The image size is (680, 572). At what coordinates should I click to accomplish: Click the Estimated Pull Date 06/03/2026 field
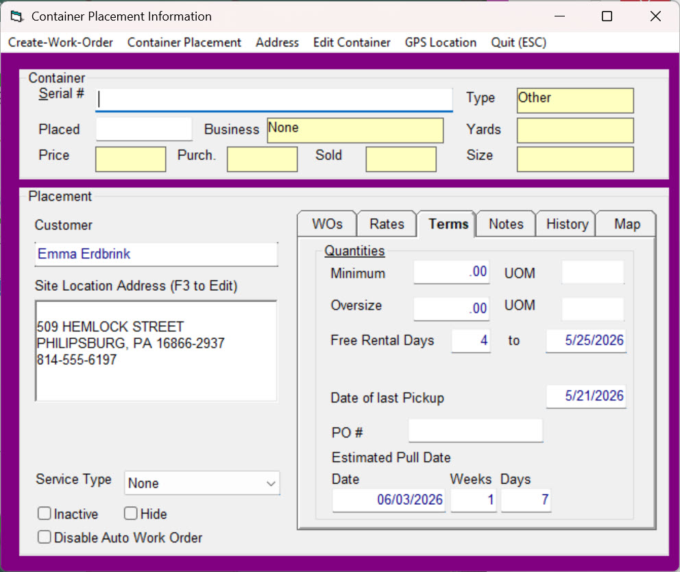tap(389, 501)
